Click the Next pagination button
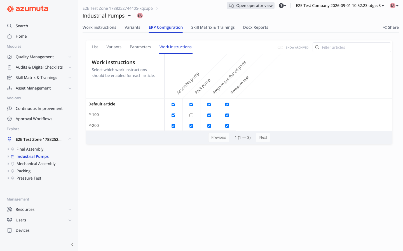Viewport: 403px width, 251px height. point(263,137)
